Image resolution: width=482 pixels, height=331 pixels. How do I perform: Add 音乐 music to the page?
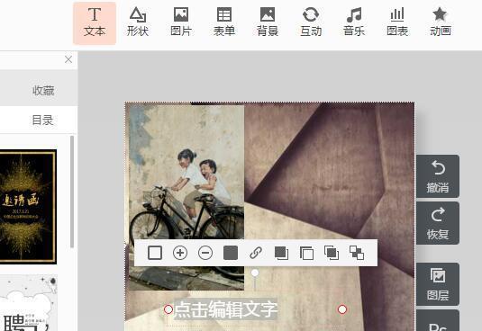coord(354,23)
